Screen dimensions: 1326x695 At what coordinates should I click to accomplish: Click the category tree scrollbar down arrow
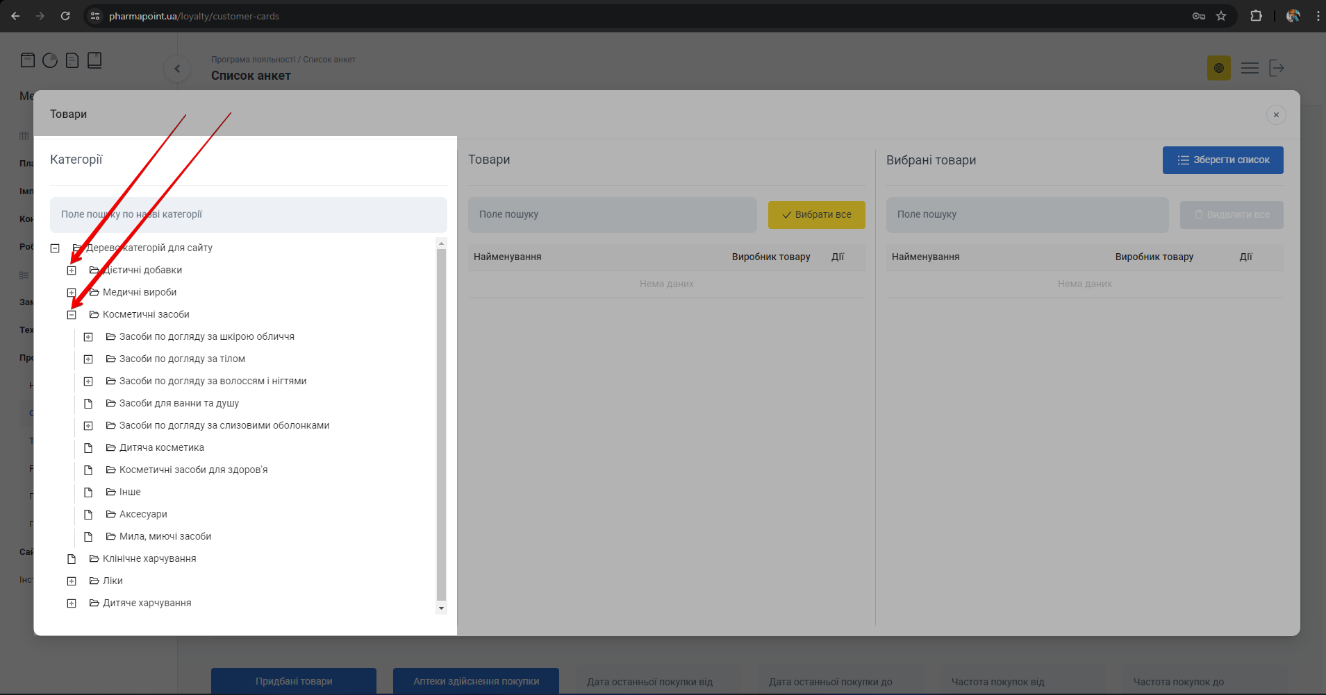point(441,608)
